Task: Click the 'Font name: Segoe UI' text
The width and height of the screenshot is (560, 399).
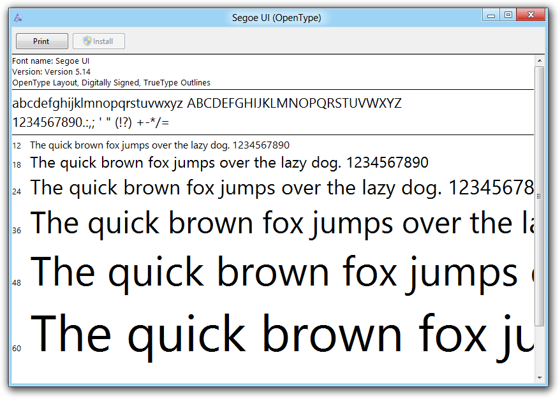Action: [51, 61]
